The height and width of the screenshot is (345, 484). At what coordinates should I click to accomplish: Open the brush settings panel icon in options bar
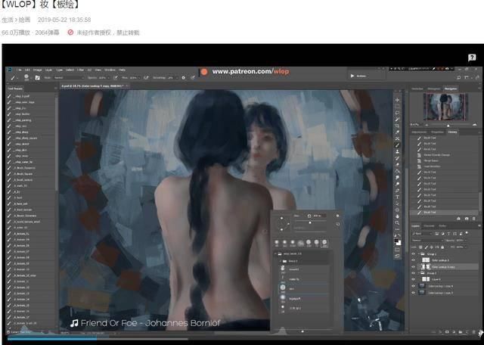tap(37, 78)
